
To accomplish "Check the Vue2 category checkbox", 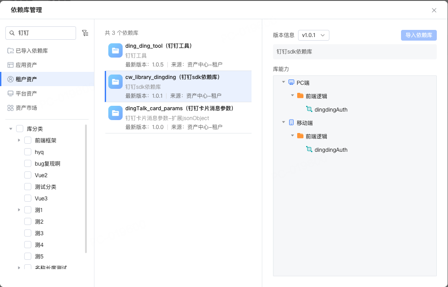I will coord(28,175).
